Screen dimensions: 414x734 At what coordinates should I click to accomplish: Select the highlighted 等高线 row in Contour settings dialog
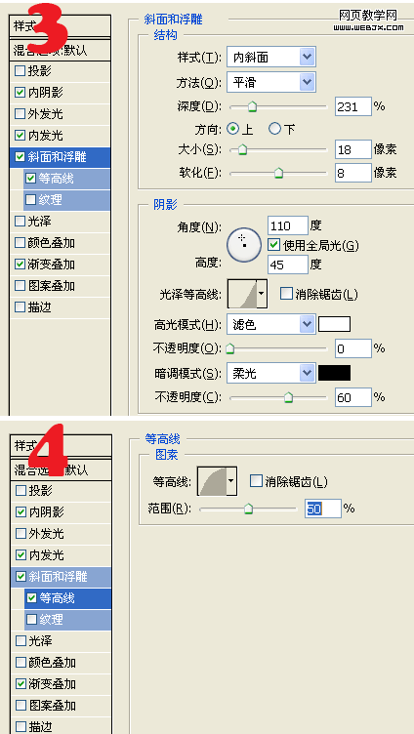(x=67, y=598)
